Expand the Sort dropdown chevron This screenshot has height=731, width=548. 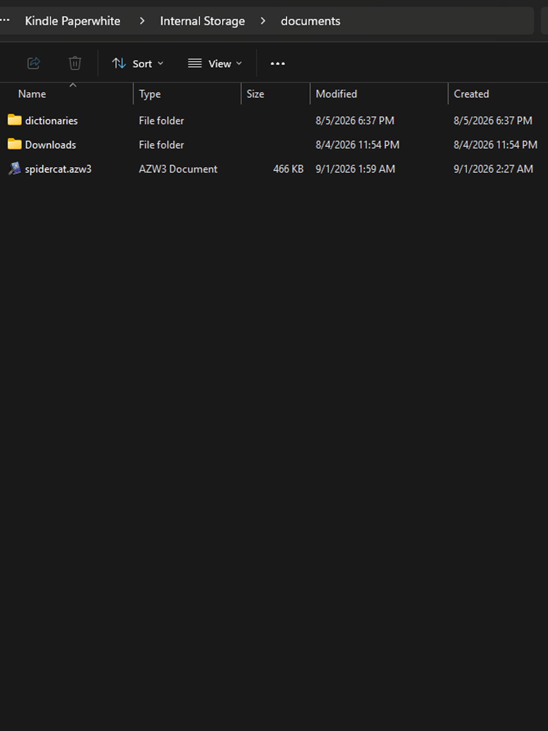pyautogui.click(x=161, y=63)
